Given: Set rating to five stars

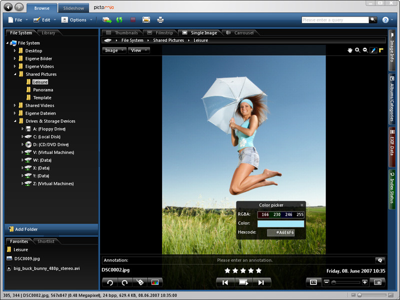Looking at the screenshot, I should point(258,270).
